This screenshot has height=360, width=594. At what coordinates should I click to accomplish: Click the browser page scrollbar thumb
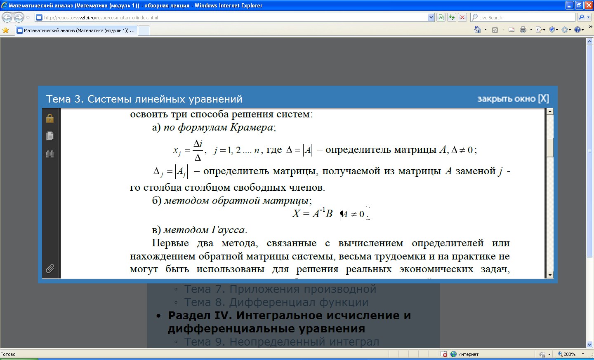click(589, 151)
